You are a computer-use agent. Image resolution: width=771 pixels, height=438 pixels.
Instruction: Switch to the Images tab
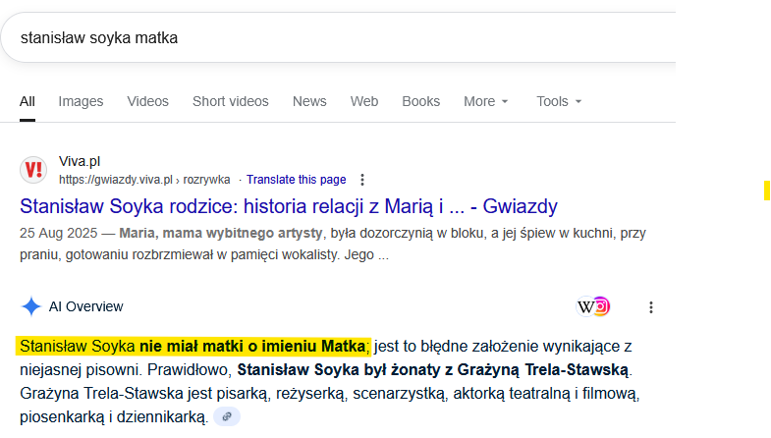pos(81,101)
